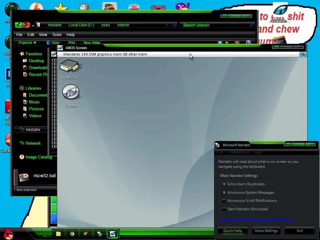The height and width of the screenshot is (240, 320).
Task: Select Desktop in navigation pane
Action: pos(34,61)
